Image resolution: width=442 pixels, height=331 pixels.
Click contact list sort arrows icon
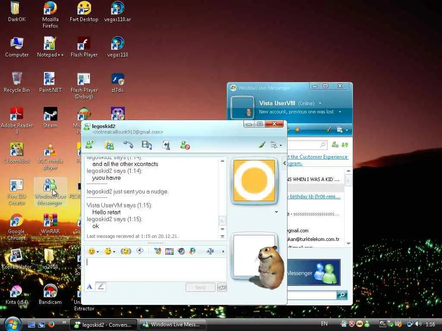point(345,145)
